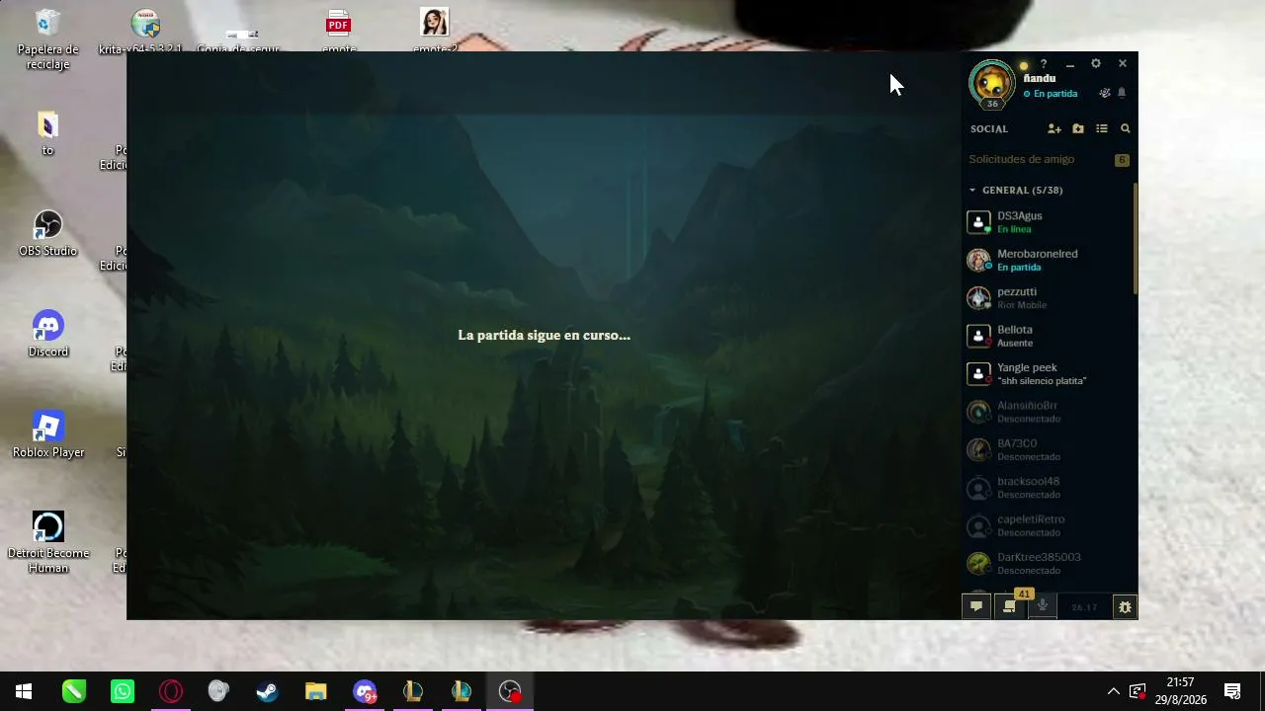Click the Merobaronelred friend avatar
1265x711 pixels.
[x=978, y=260]
